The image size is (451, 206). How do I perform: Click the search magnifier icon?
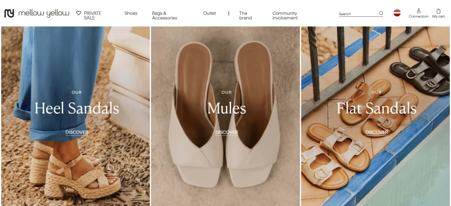(x=381, y=13)
